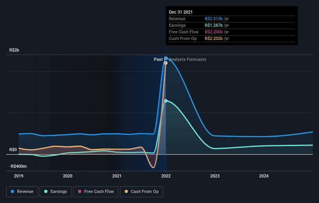
Task: Click the 2023 x-axis label
Action: (x=215, y=176)
